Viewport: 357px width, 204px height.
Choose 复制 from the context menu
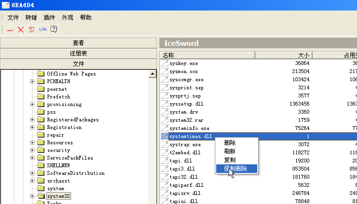tap(237, 160)
